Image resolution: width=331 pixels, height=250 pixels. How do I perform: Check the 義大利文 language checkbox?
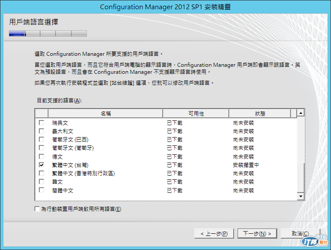[41, 131]
